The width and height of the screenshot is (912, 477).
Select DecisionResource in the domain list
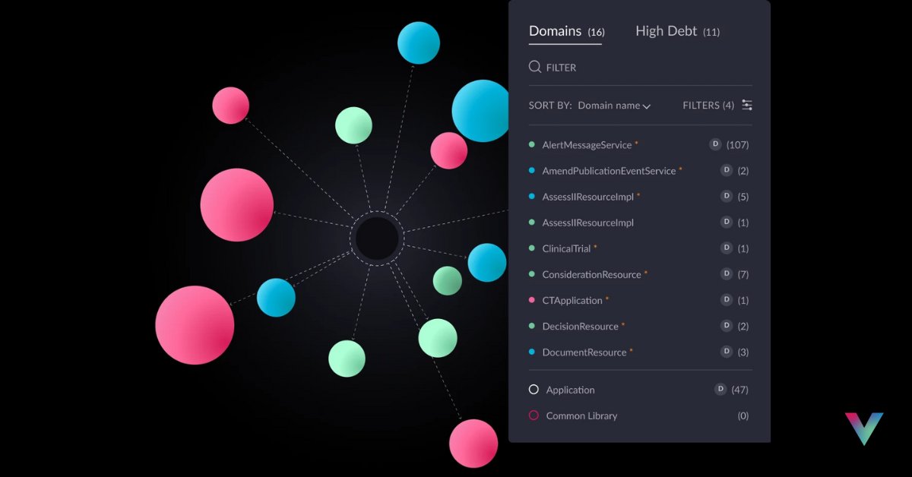[x=580, y=326]
